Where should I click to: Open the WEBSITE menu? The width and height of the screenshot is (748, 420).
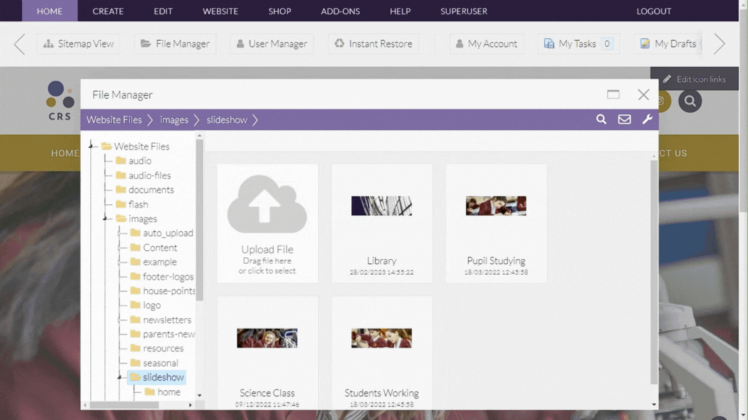219,11
